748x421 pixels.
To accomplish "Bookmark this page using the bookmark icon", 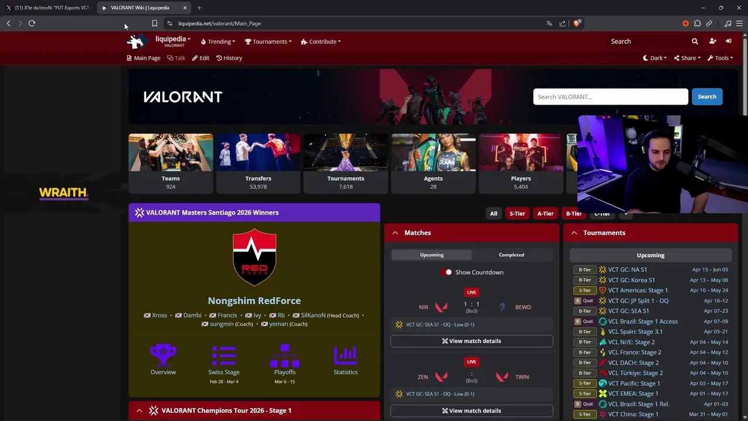I will tap(154, 23).
